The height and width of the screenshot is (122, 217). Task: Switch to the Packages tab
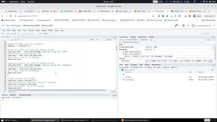point(134,65)
